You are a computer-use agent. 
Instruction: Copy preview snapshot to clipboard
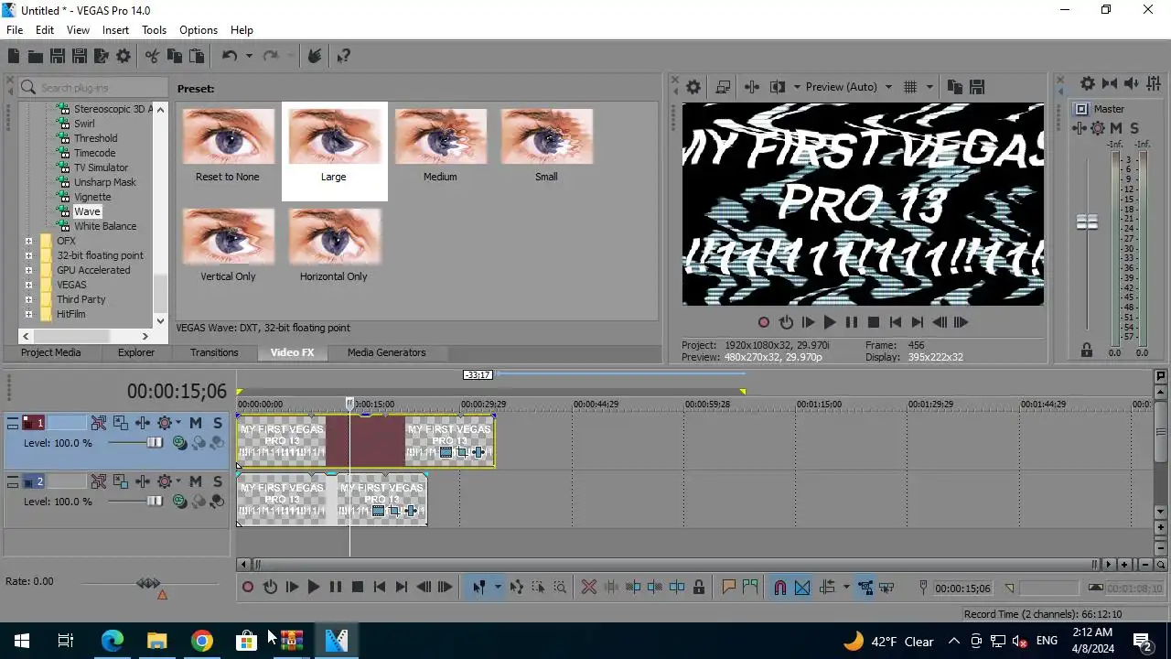tap(955, 87)
